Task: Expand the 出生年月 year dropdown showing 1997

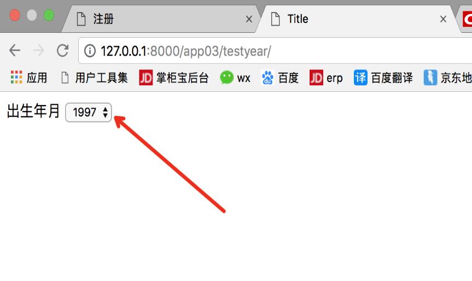Action: pos(89,113)
